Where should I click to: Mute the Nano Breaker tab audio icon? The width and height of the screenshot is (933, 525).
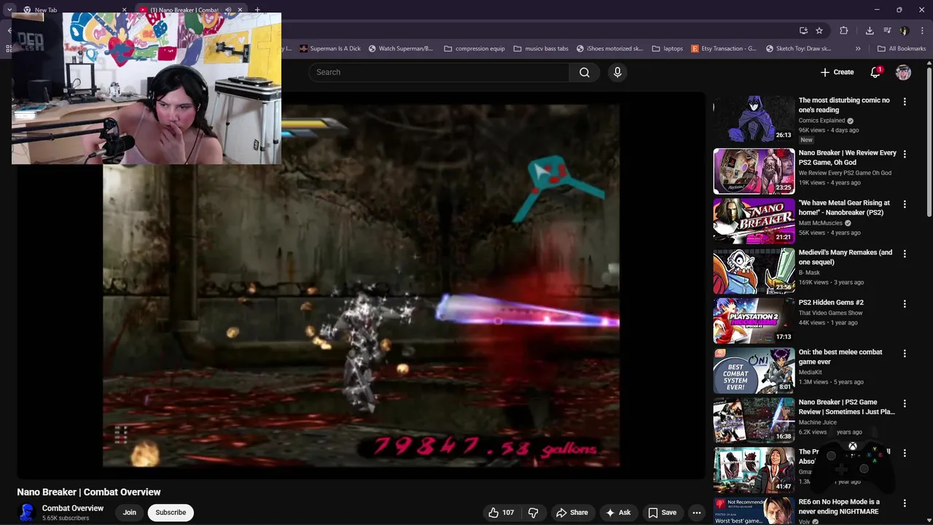[x=227, y=10]
